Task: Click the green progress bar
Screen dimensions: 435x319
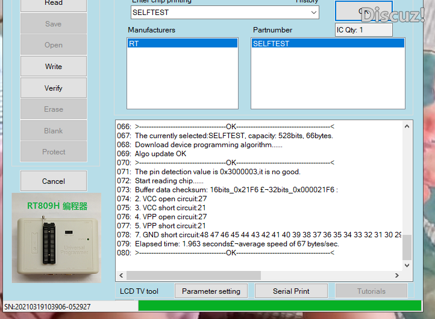Action: click(x=280, y=306)
